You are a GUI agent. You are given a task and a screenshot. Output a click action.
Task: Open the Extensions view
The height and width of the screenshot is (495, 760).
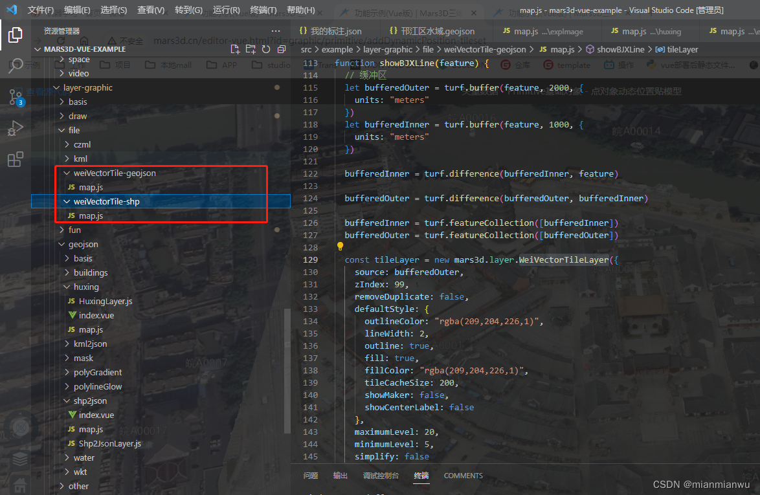coord(15,159)
